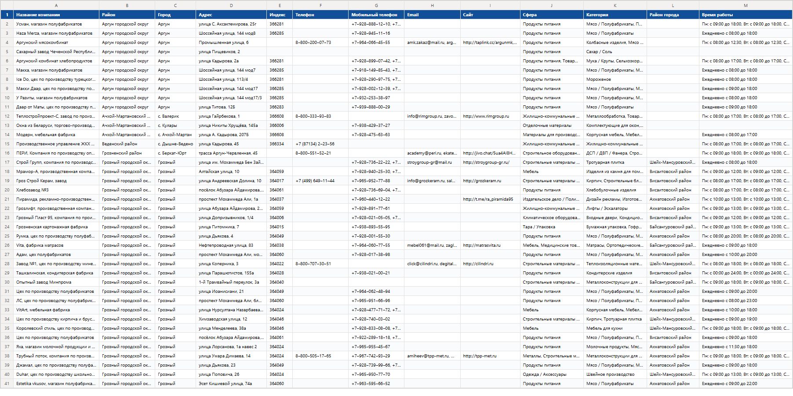Select column A header letter
Screen dimensions: 793x396
click(x=56, y=5)
